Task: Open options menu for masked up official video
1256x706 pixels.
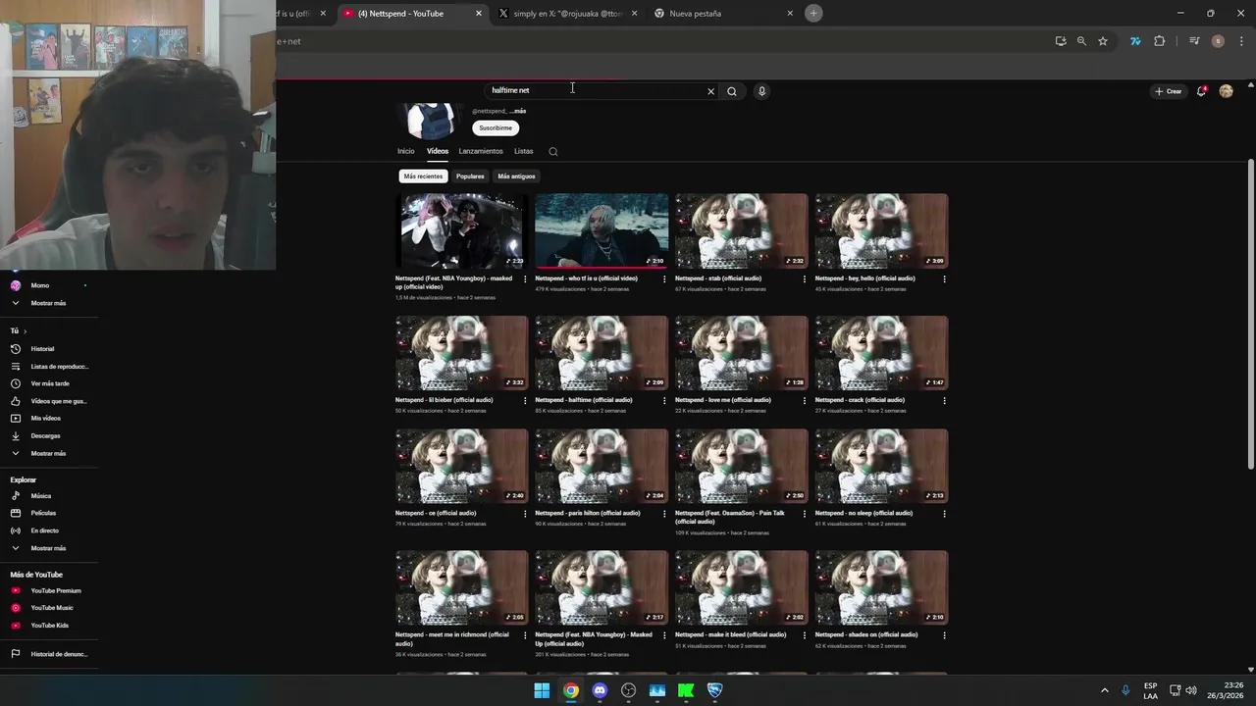Action: pyautogui.click(x=525, y=278)
